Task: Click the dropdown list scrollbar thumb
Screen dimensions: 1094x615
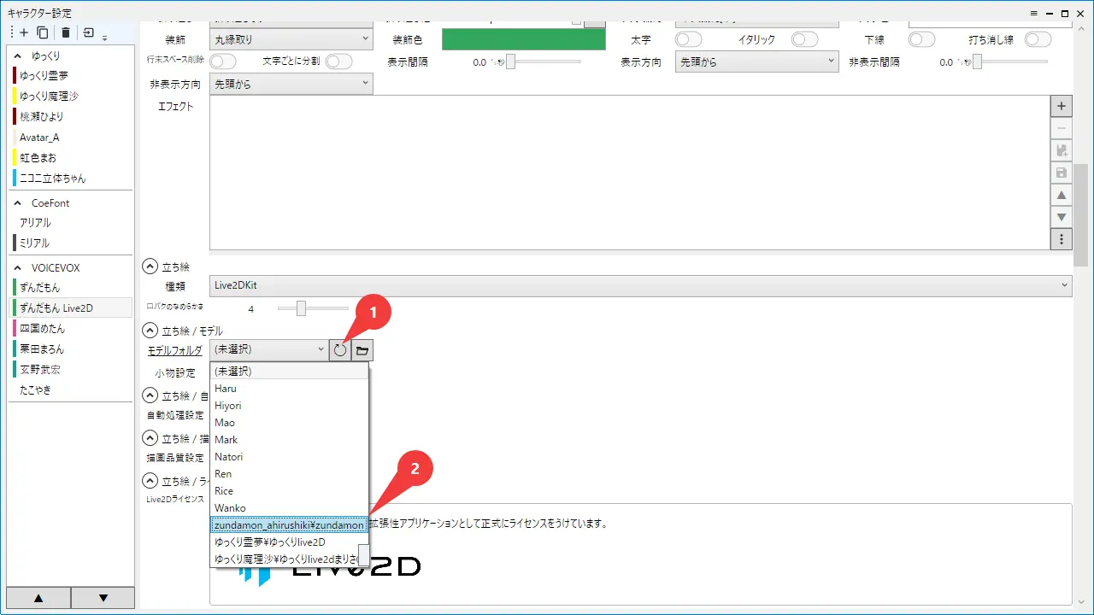Action: 363,554
